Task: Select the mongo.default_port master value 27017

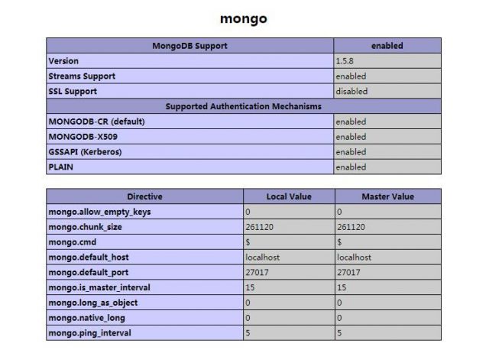Action: (x=348, y=273)
